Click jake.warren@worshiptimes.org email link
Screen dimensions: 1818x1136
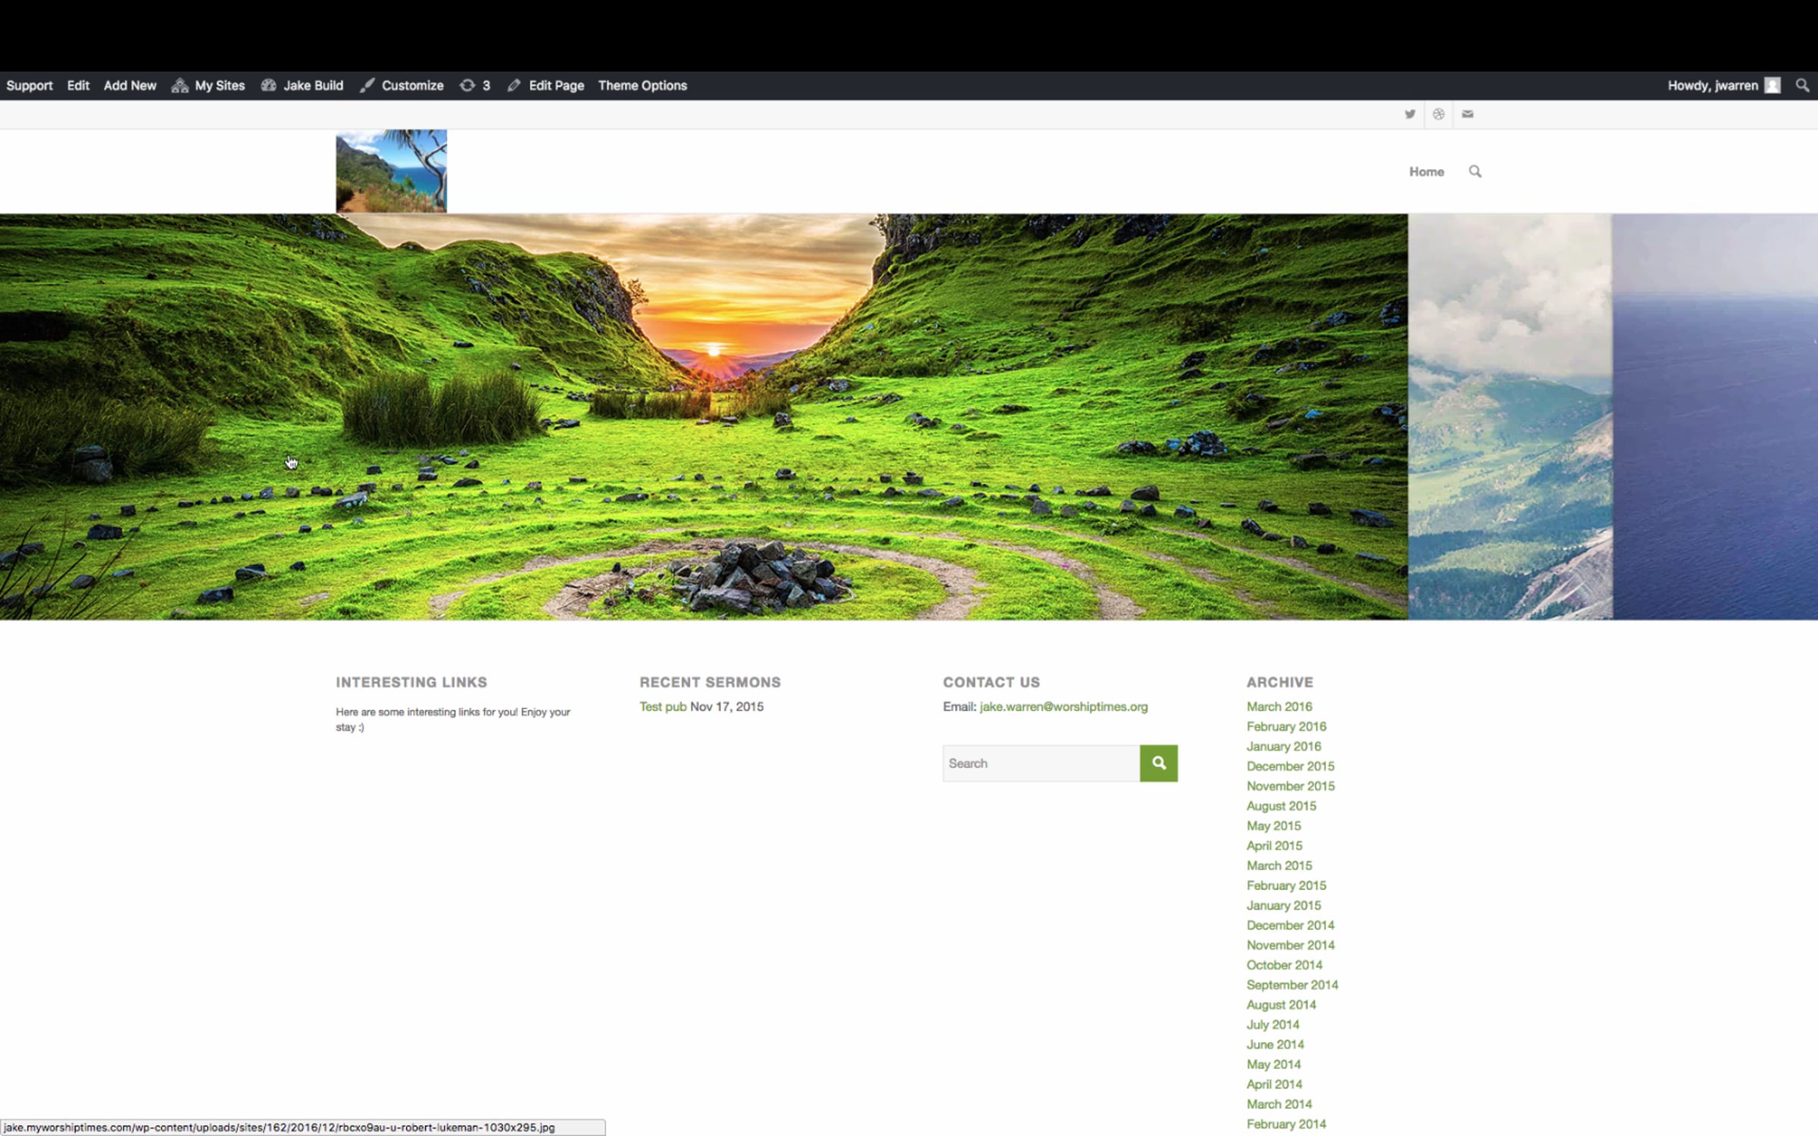click(1064, 707)
